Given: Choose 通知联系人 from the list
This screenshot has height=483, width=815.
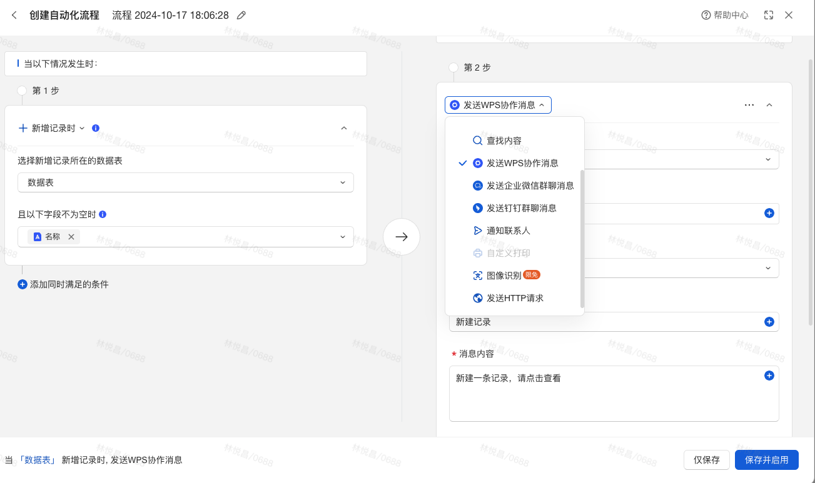Looking at the screenshot, I should coord(508,231).
